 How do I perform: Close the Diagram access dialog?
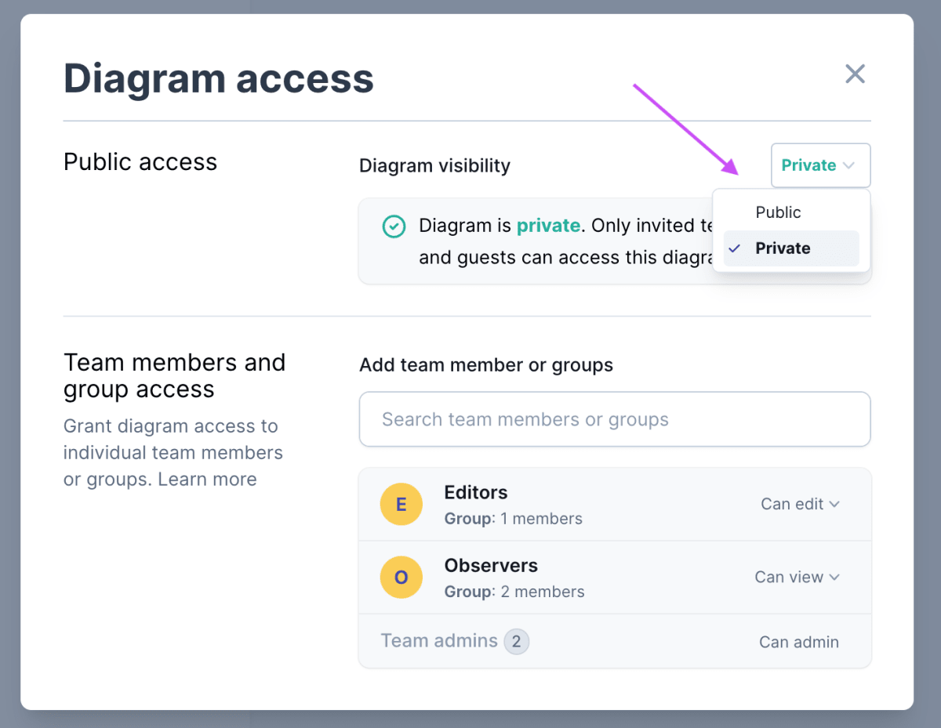[x=855, y=74]
